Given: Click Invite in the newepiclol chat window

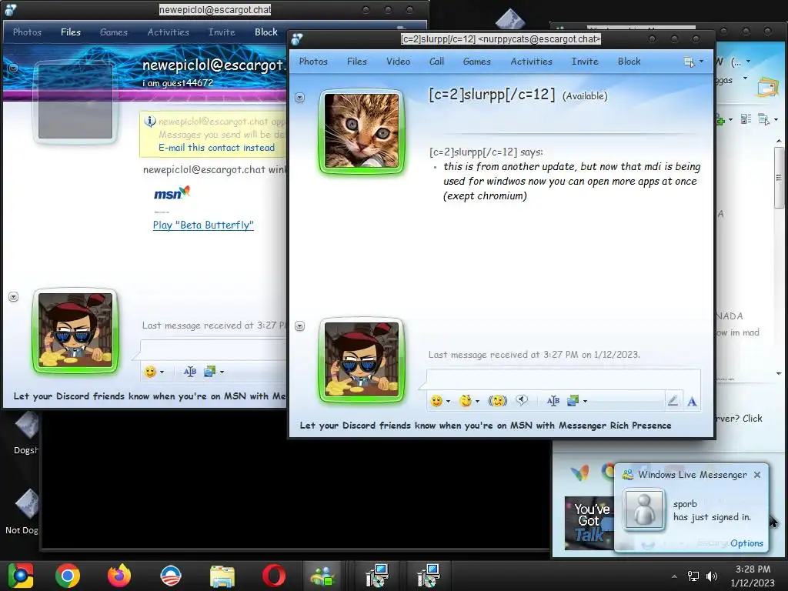Looking at the screenshot, I should tap(222, 32).
